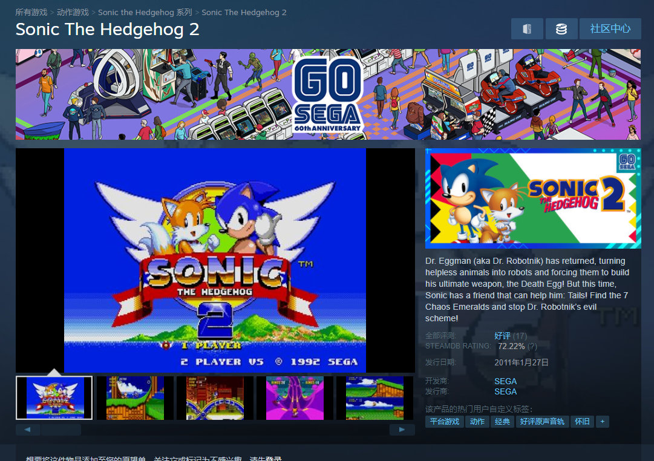Viewport: 654px width, 461px height.
Task: Open developer SEGA link
Action: coord(506,381)
